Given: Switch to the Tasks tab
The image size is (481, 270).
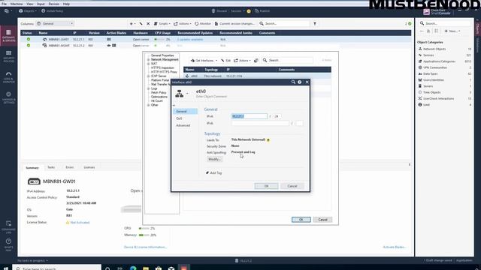Looking at the screenshot, I should [x=51, y=167].
